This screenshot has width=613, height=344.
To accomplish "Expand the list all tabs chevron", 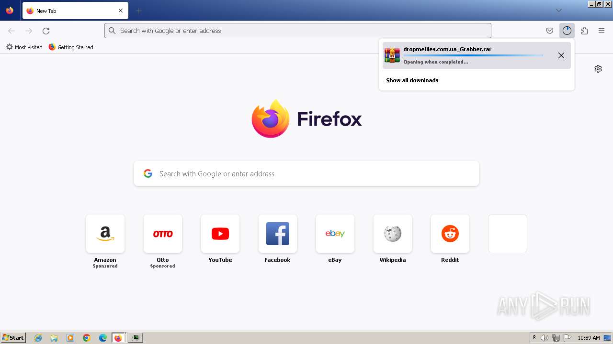I will [558, 11].
